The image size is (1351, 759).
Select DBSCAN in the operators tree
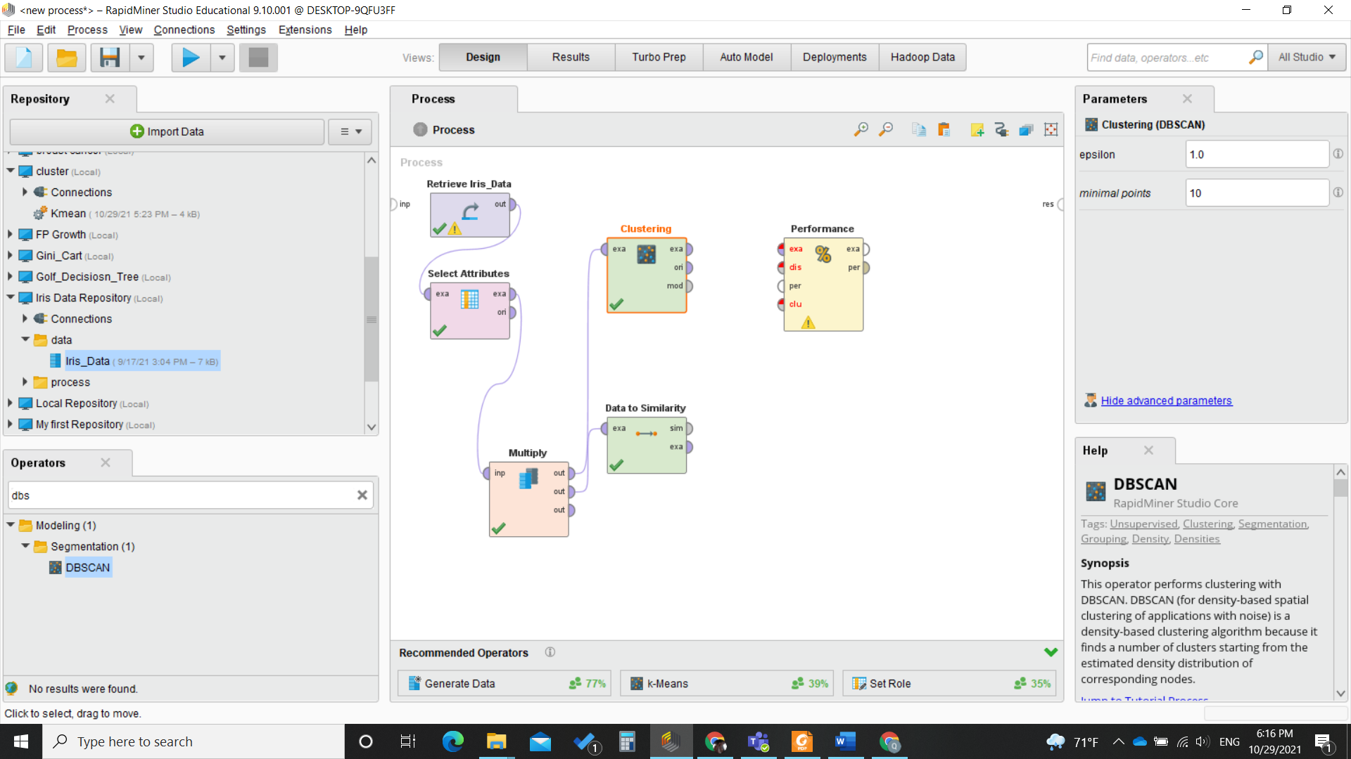click(x=80, y=567)
